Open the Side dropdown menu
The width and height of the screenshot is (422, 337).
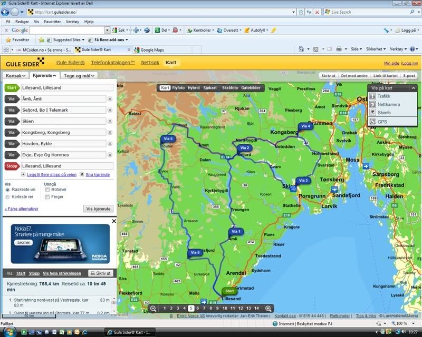(x=357, y=49)
